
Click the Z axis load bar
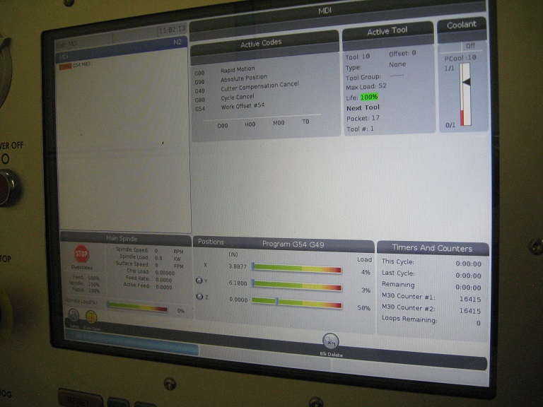click(297, 302)
